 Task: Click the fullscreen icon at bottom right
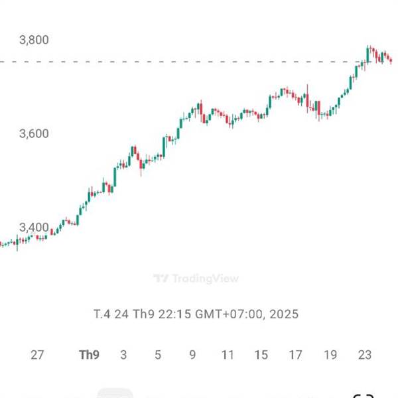pyautogui.click(x=364, y=394)
